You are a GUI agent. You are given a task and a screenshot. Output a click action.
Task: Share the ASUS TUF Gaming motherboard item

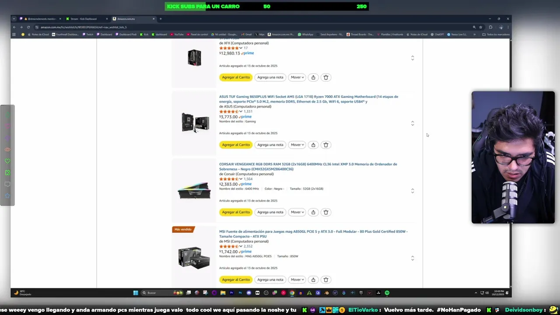coord(313,145)
